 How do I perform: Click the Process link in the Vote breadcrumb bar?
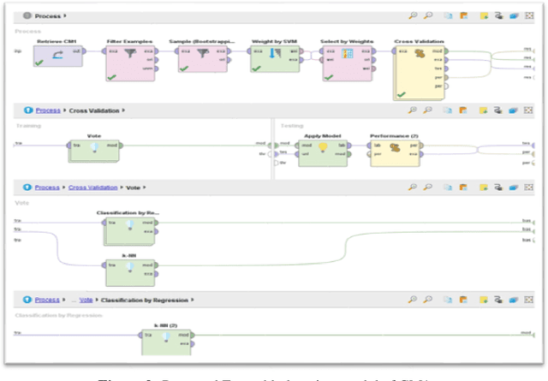[x=47, y=188]
